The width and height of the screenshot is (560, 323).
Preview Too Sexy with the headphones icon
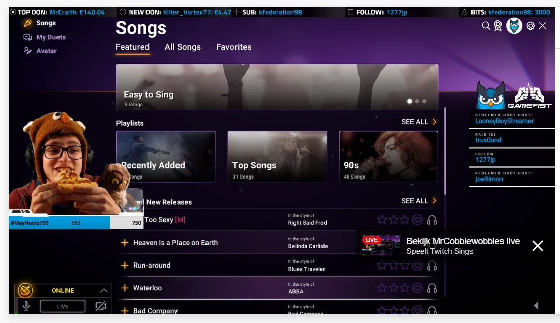pyautogui.click(x=432, y=220)
